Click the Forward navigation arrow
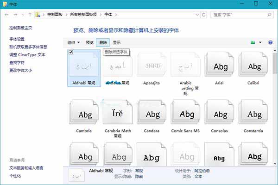The height and width of the screenshot is (185, 278). tap(15, 15)
